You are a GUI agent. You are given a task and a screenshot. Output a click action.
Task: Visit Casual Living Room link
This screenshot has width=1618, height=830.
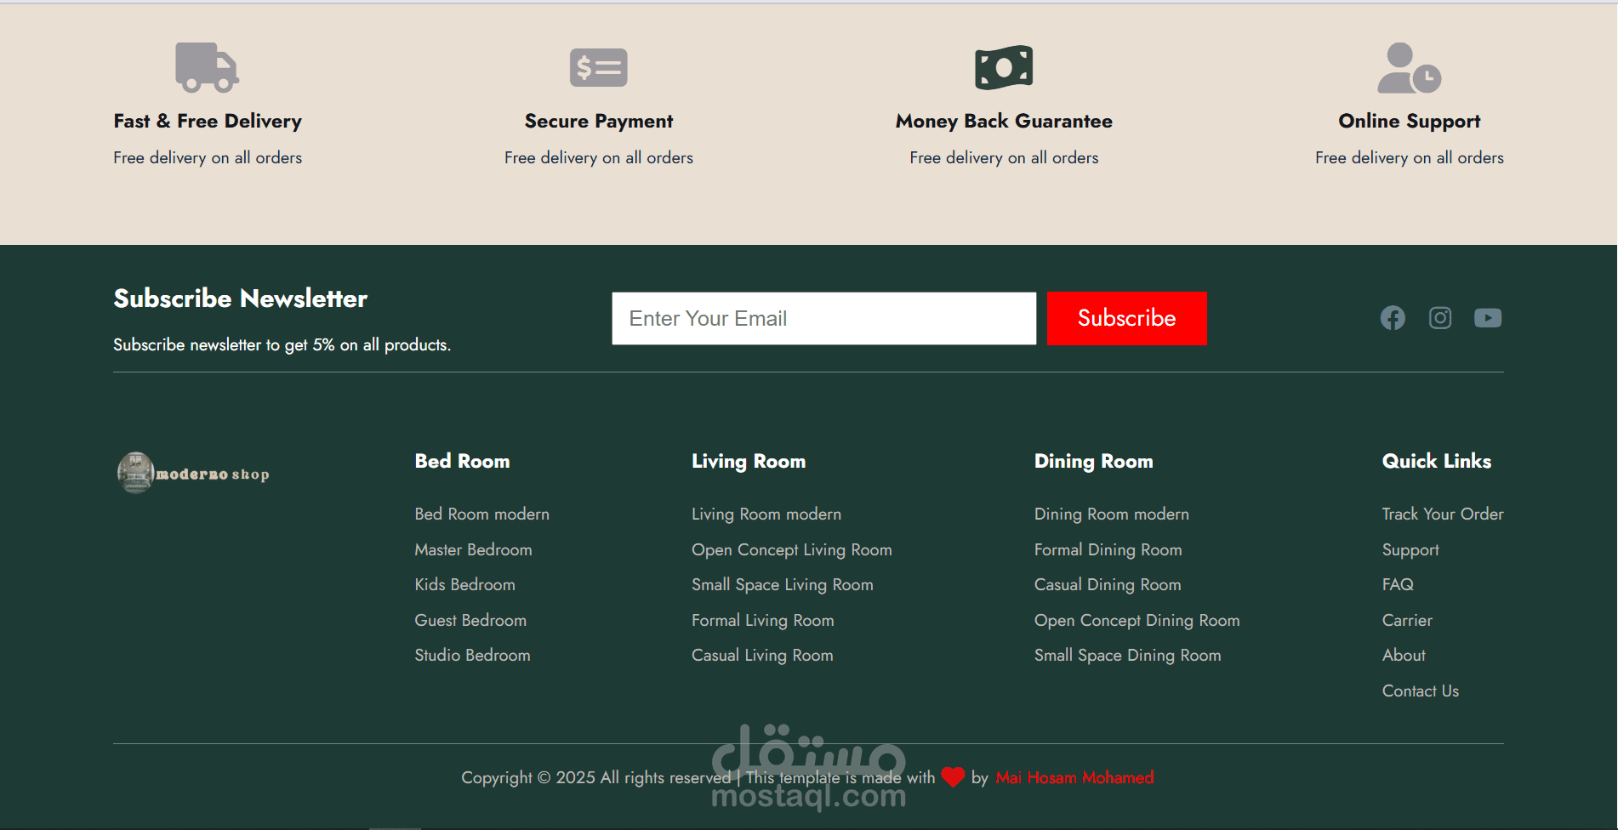(762, 655)
